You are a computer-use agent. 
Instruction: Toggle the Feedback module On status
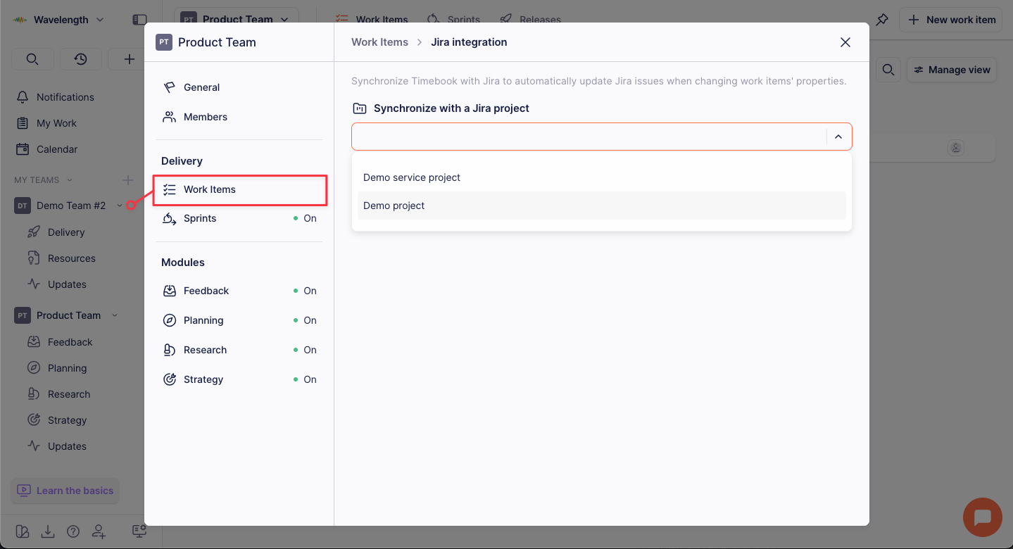(x=306, y=291)
